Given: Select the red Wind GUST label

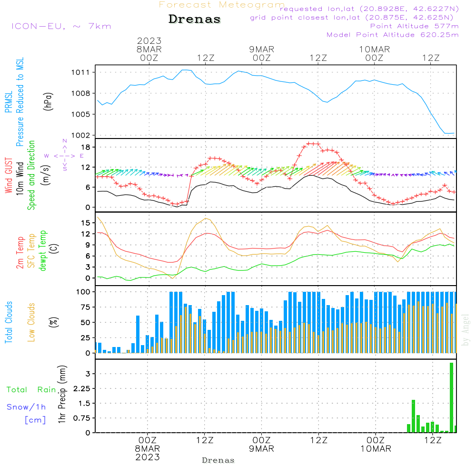Looking at the screenshot, I should 9,176.
